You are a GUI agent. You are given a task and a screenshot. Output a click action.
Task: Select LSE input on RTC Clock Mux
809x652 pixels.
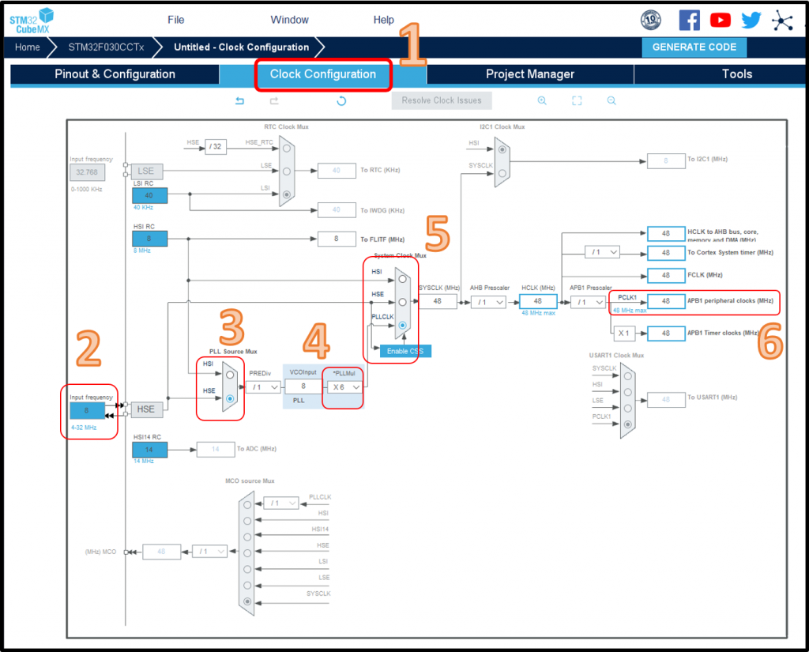tap(286, 171)
